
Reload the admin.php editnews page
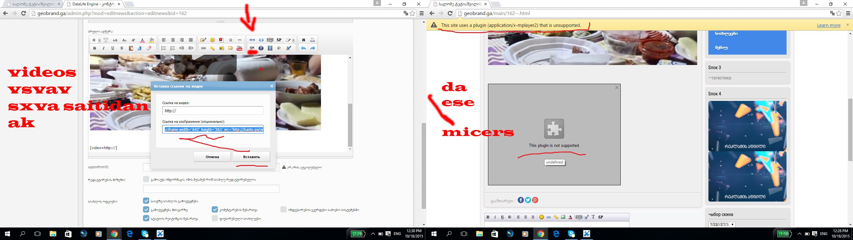(x=23, y=13)
